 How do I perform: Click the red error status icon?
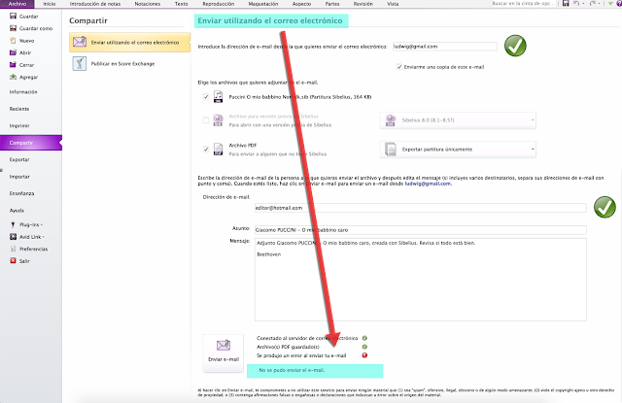point(364,355)
